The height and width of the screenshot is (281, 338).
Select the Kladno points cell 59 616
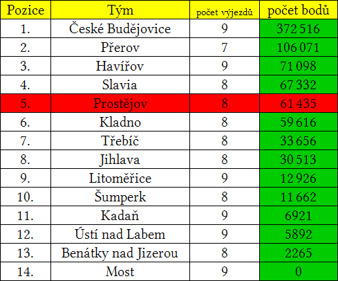(x=299, y=122)
